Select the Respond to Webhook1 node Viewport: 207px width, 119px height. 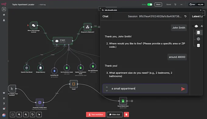(x=87, y=27)
